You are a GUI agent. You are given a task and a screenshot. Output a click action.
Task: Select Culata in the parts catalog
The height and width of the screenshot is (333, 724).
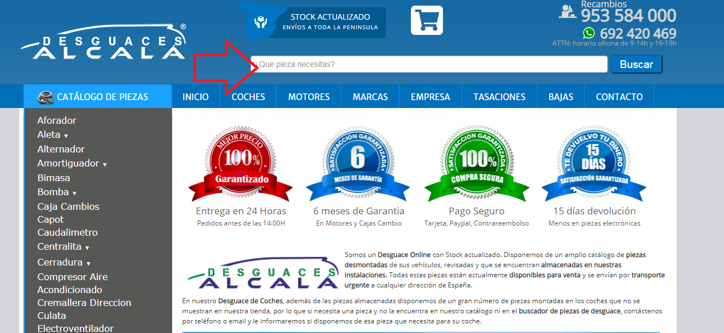point(52,316)
